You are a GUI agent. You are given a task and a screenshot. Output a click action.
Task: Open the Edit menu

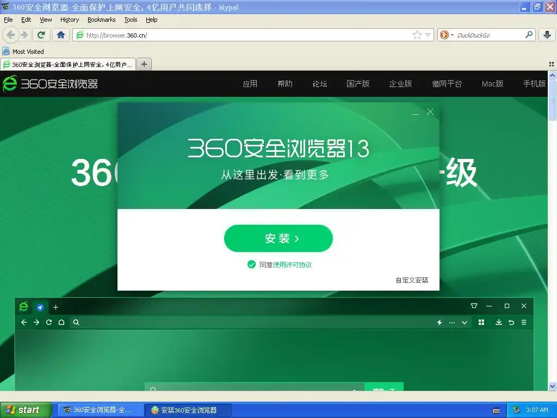26,20
